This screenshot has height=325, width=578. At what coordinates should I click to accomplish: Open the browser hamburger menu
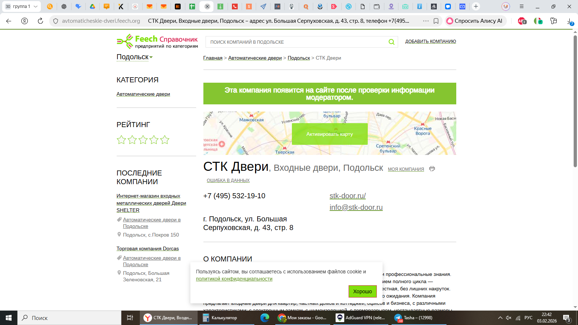[522, 6]
